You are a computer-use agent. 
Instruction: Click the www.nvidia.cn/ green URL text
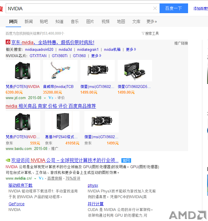(x=19, y=178)
